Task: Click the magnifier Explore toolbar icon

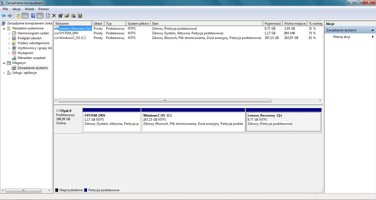Action: coord(73,16)
